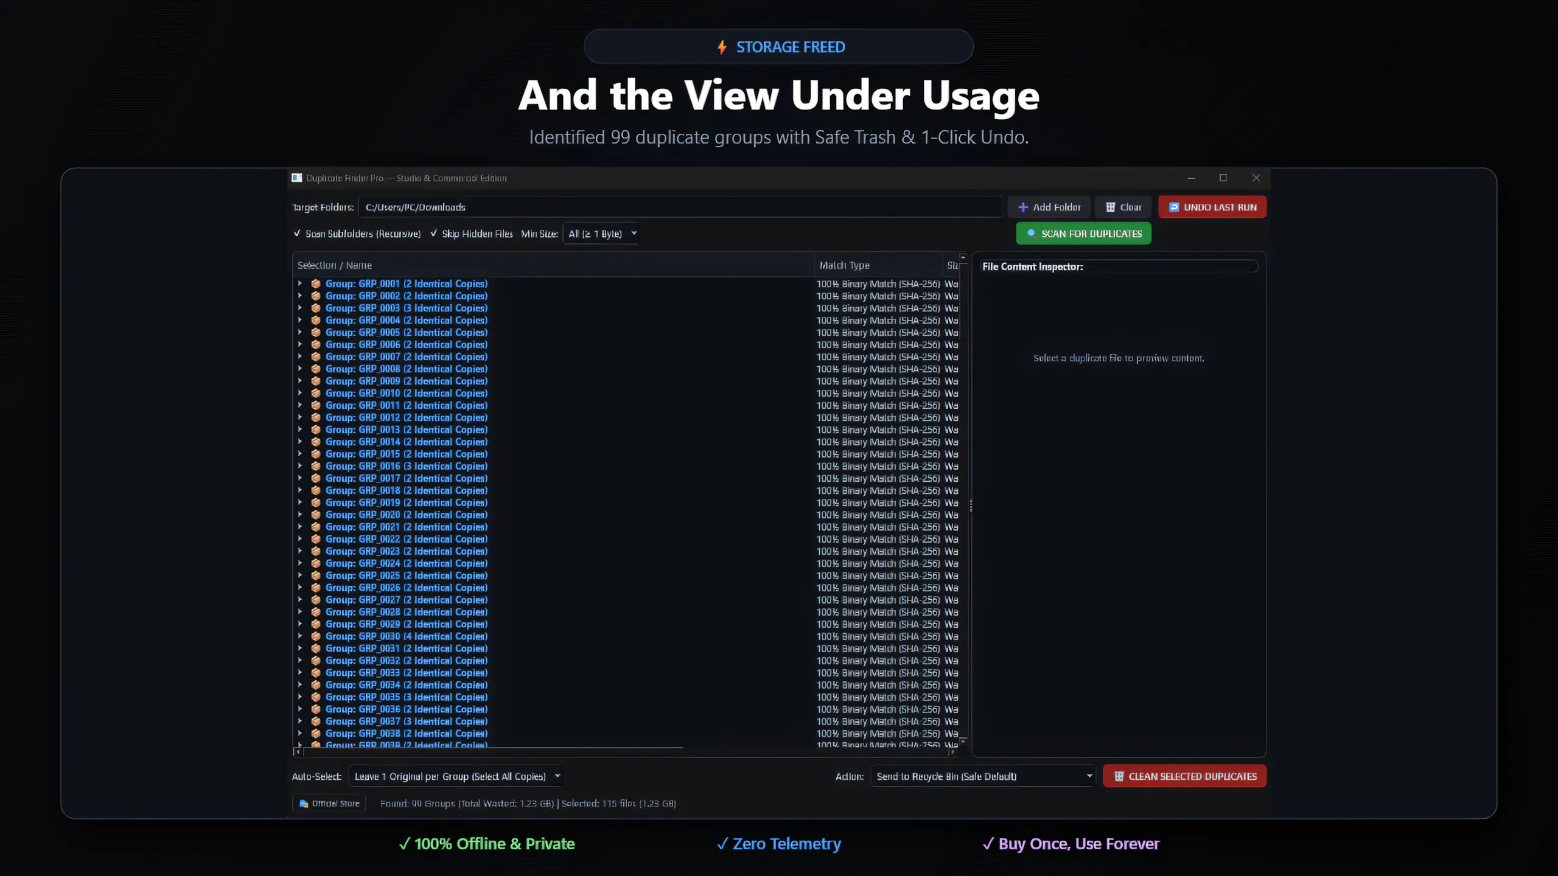Open the Min Size dropdown
The width and height of the screenshot is (1558, 876).
coord(601,234)
